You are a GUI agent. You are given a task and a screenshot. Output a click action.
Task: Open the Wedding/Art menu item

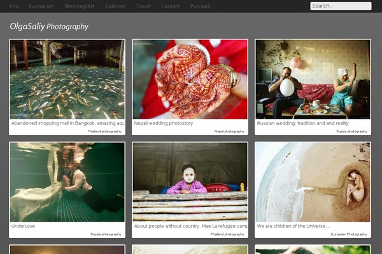80,6
